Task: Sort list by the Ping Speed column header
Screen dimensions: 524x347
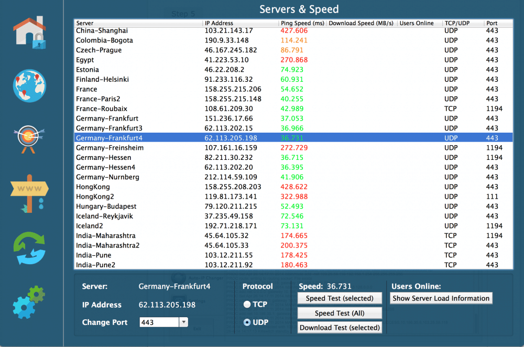Action: point(299,23)
